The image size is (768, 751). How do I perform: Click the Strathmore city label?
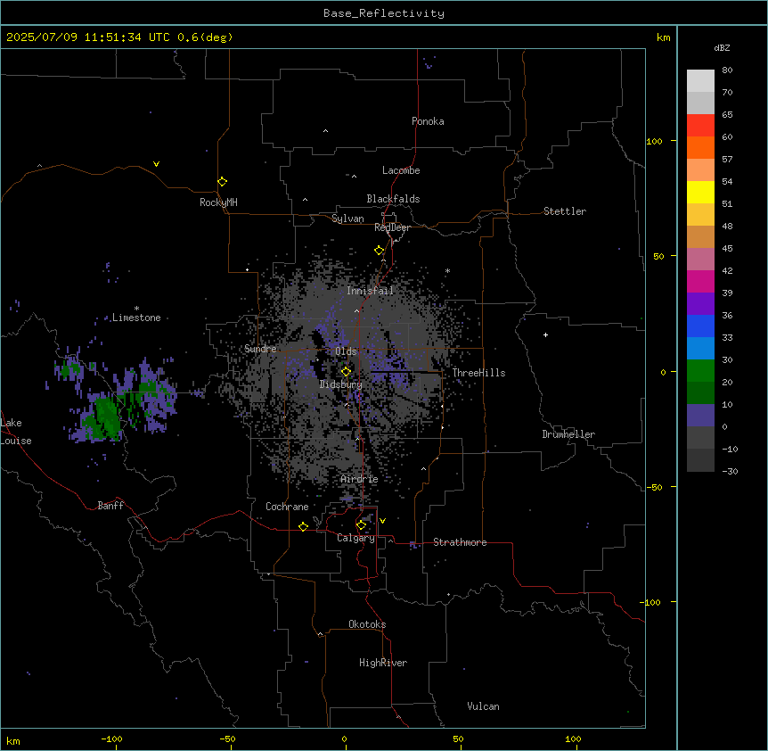pyautogui.click(x=460, y=542)
